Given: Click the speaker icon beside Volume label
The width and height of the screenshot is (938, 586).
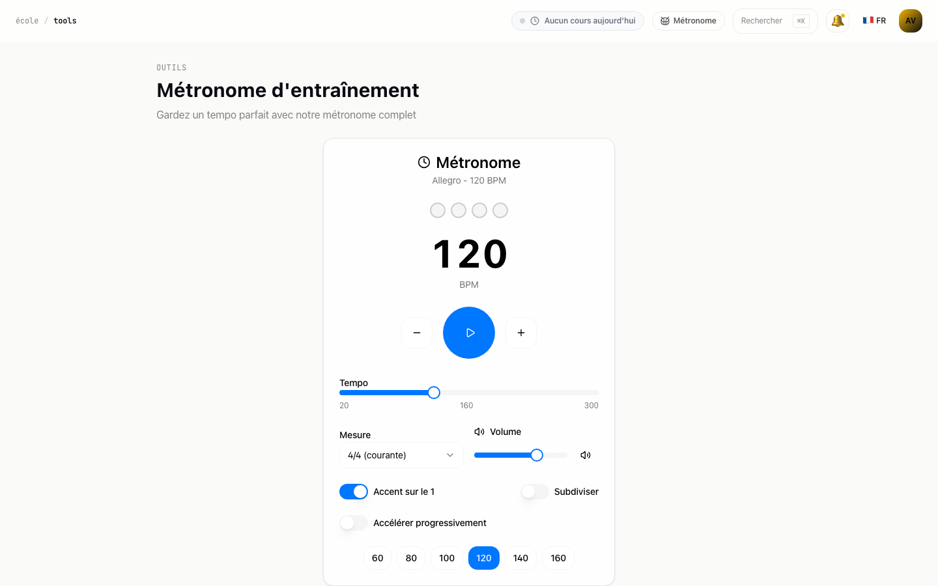Looking at the screenshot, I should click(x=479, y=432).
